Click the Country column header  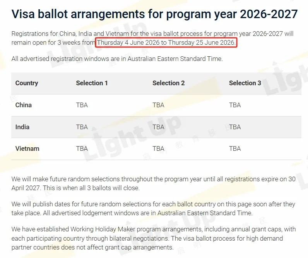[x=27, y=83]
